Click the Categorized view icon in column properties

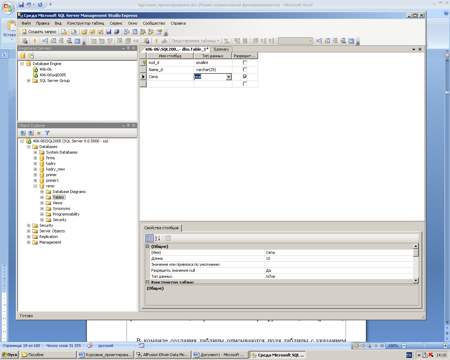click(149, 238)
